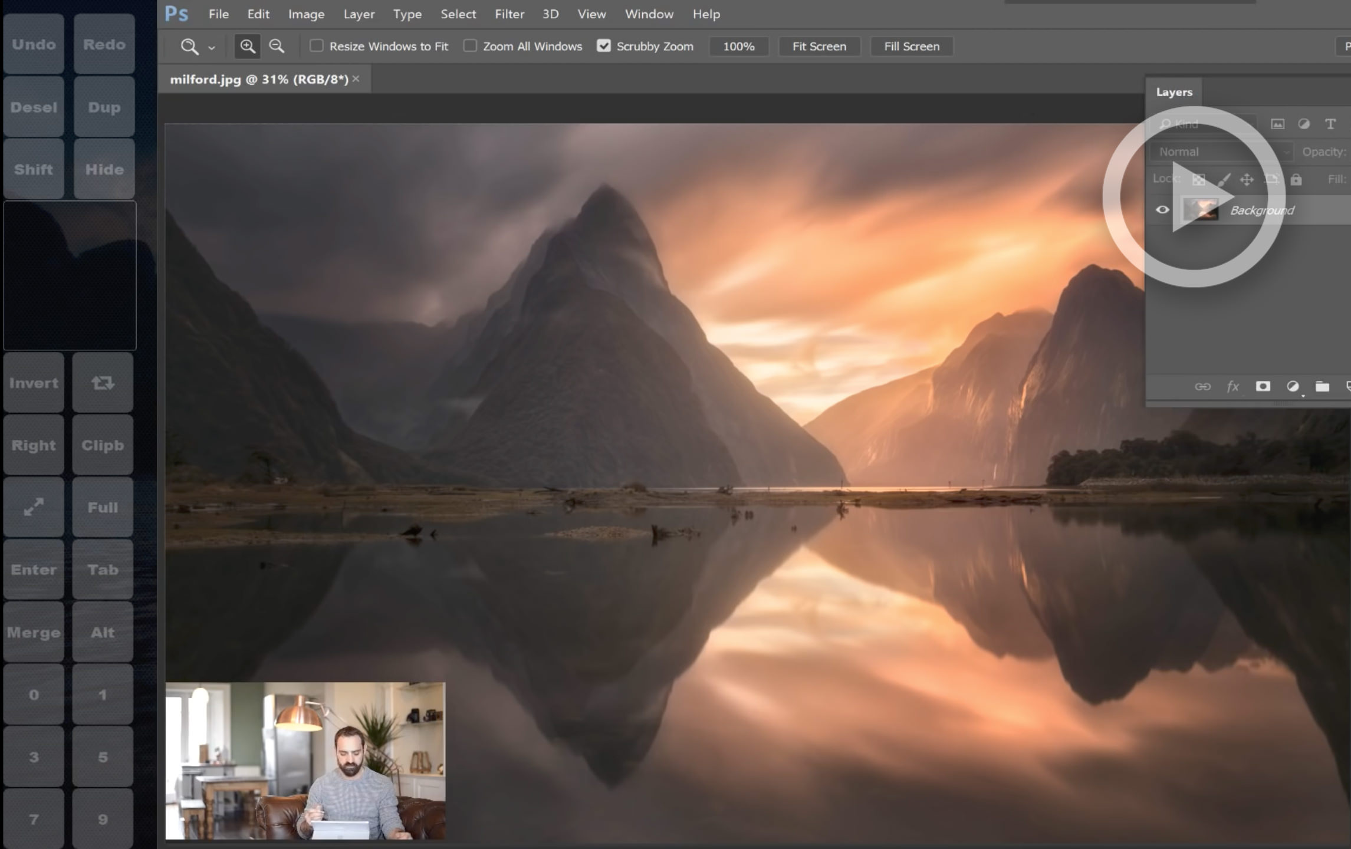
Task: Click the webcam video thumbnail of presenter
Action: pyautogui.click(x=305, y=761)
